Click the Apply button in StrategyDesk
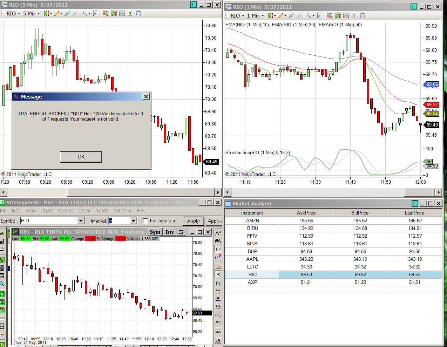 point(193,221)
